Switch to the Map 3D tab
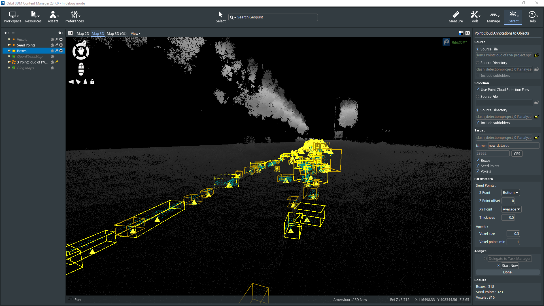The width and height of the screenshot is (544, 306). pos(98,33)
